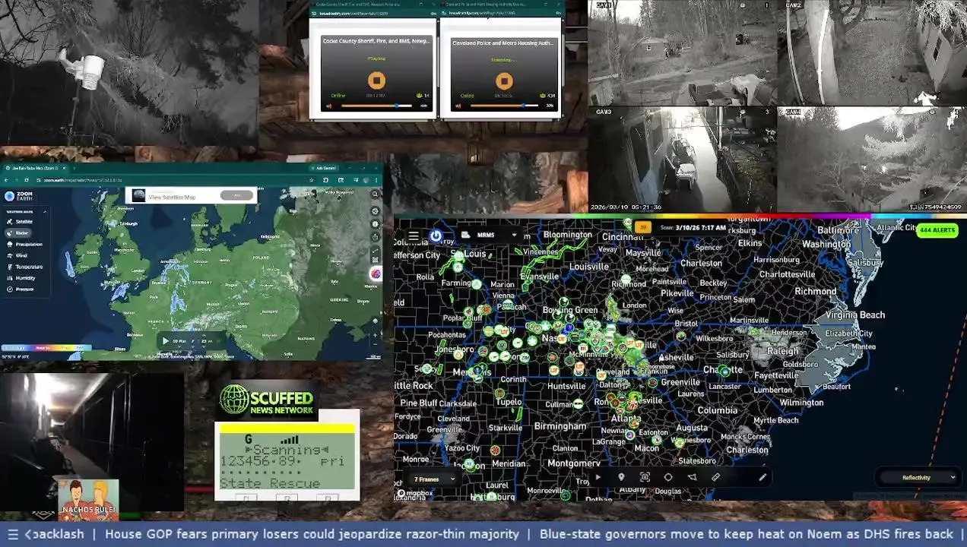Mute the Cocke County feed speaker icon
The width and height of the screenshot is (967, 547).
pos(328,106)
